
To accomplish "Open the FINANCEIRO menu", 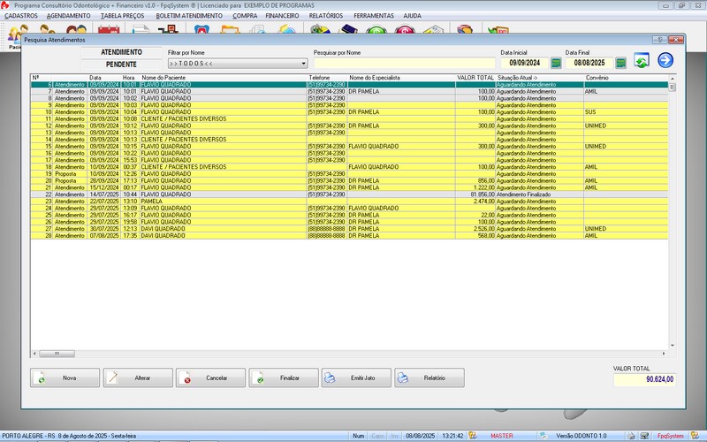I will point(282,16).
